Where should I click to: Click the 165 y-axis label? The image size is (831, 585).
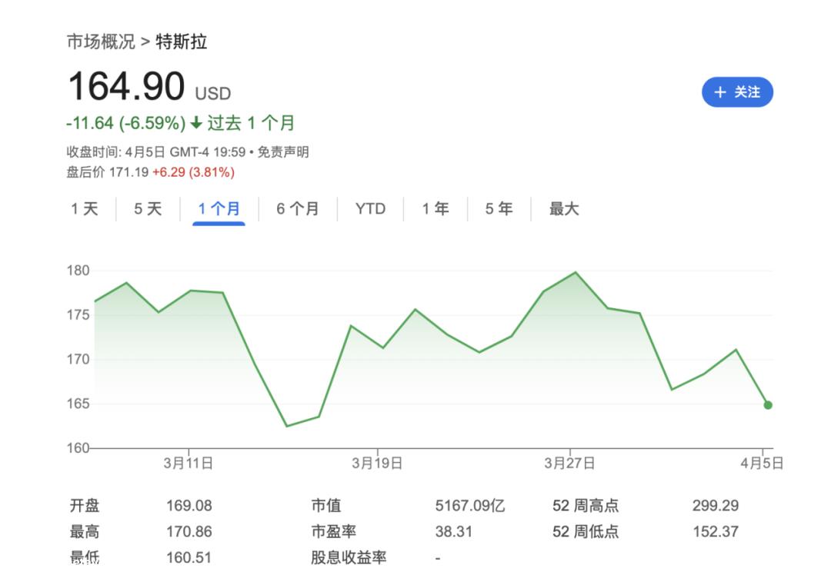(78, 404)
